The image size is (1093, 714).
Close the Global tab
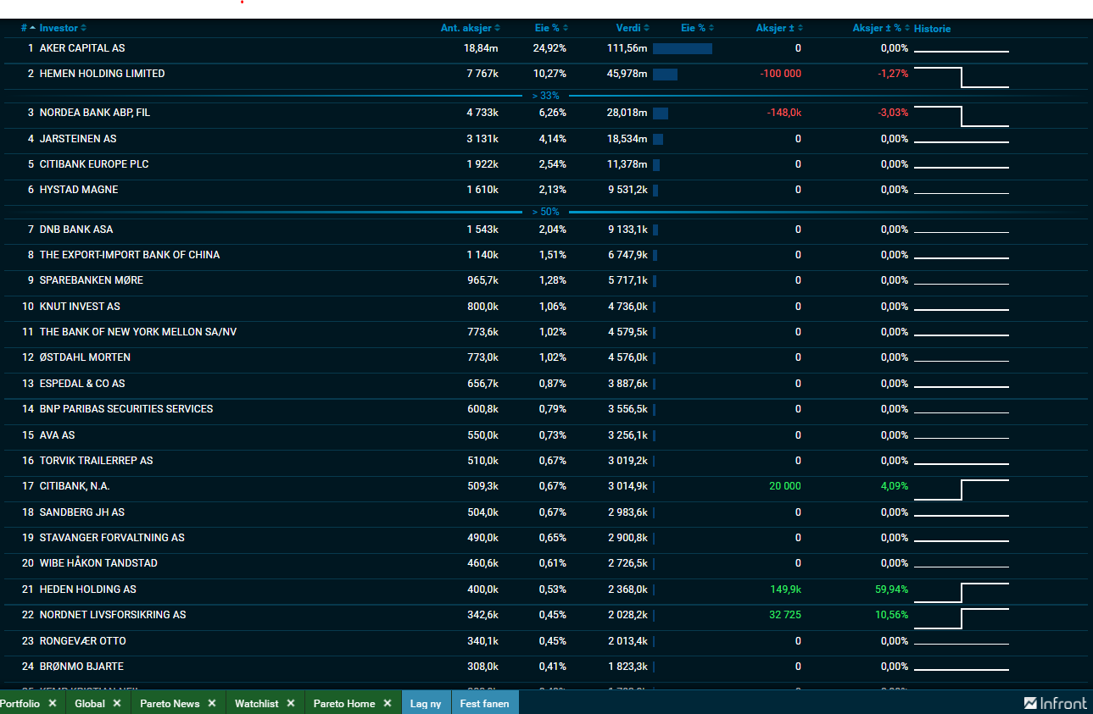(x=117, y=703)
